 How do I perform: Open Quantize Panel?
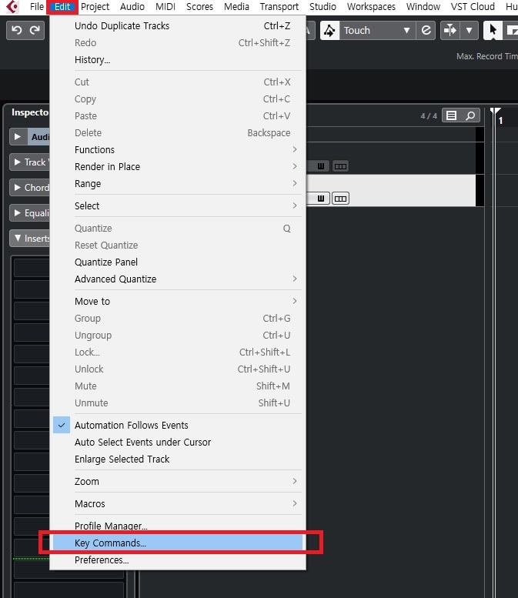[x=178, y=262]
